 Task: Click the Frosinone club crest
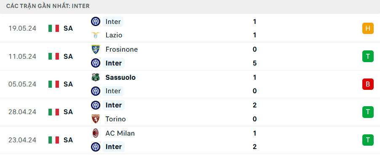pyautogui.click(x=96, y=50)
